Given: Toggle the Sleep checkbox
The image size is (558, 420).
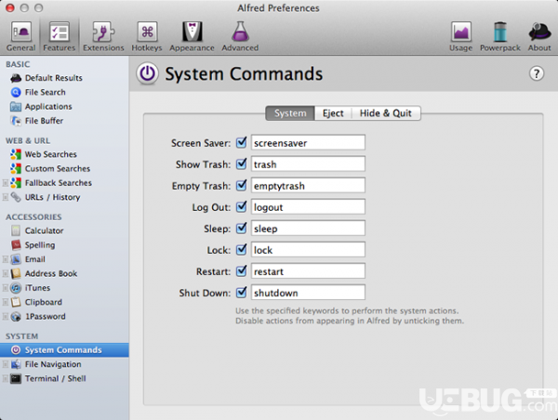Looking at the screenshot, I should [241, 228].
